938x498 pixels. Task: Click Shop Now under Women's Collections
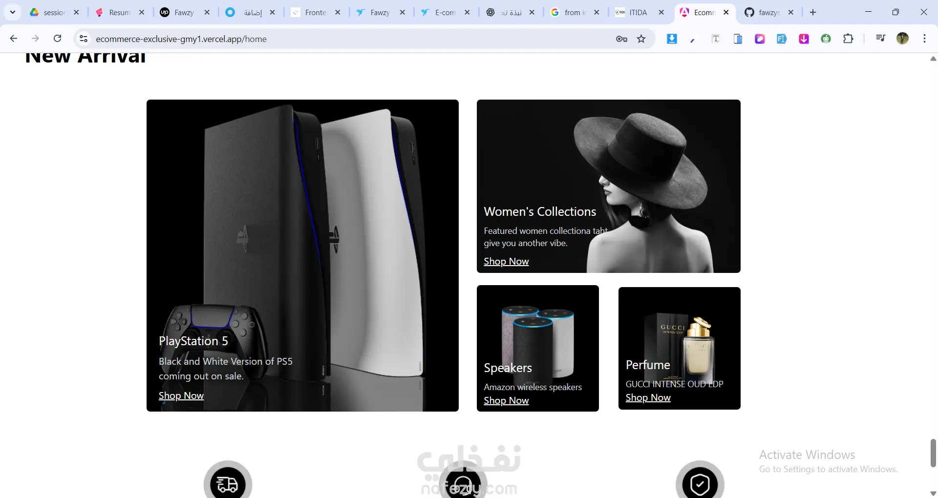click(506, 261)
